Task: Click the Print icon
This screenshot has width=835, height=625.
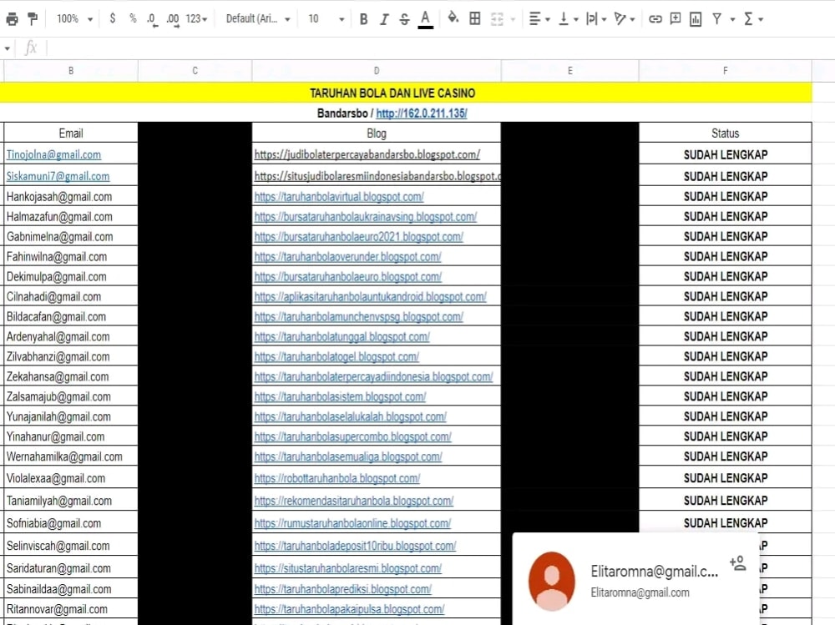Action: coord(12,19)
